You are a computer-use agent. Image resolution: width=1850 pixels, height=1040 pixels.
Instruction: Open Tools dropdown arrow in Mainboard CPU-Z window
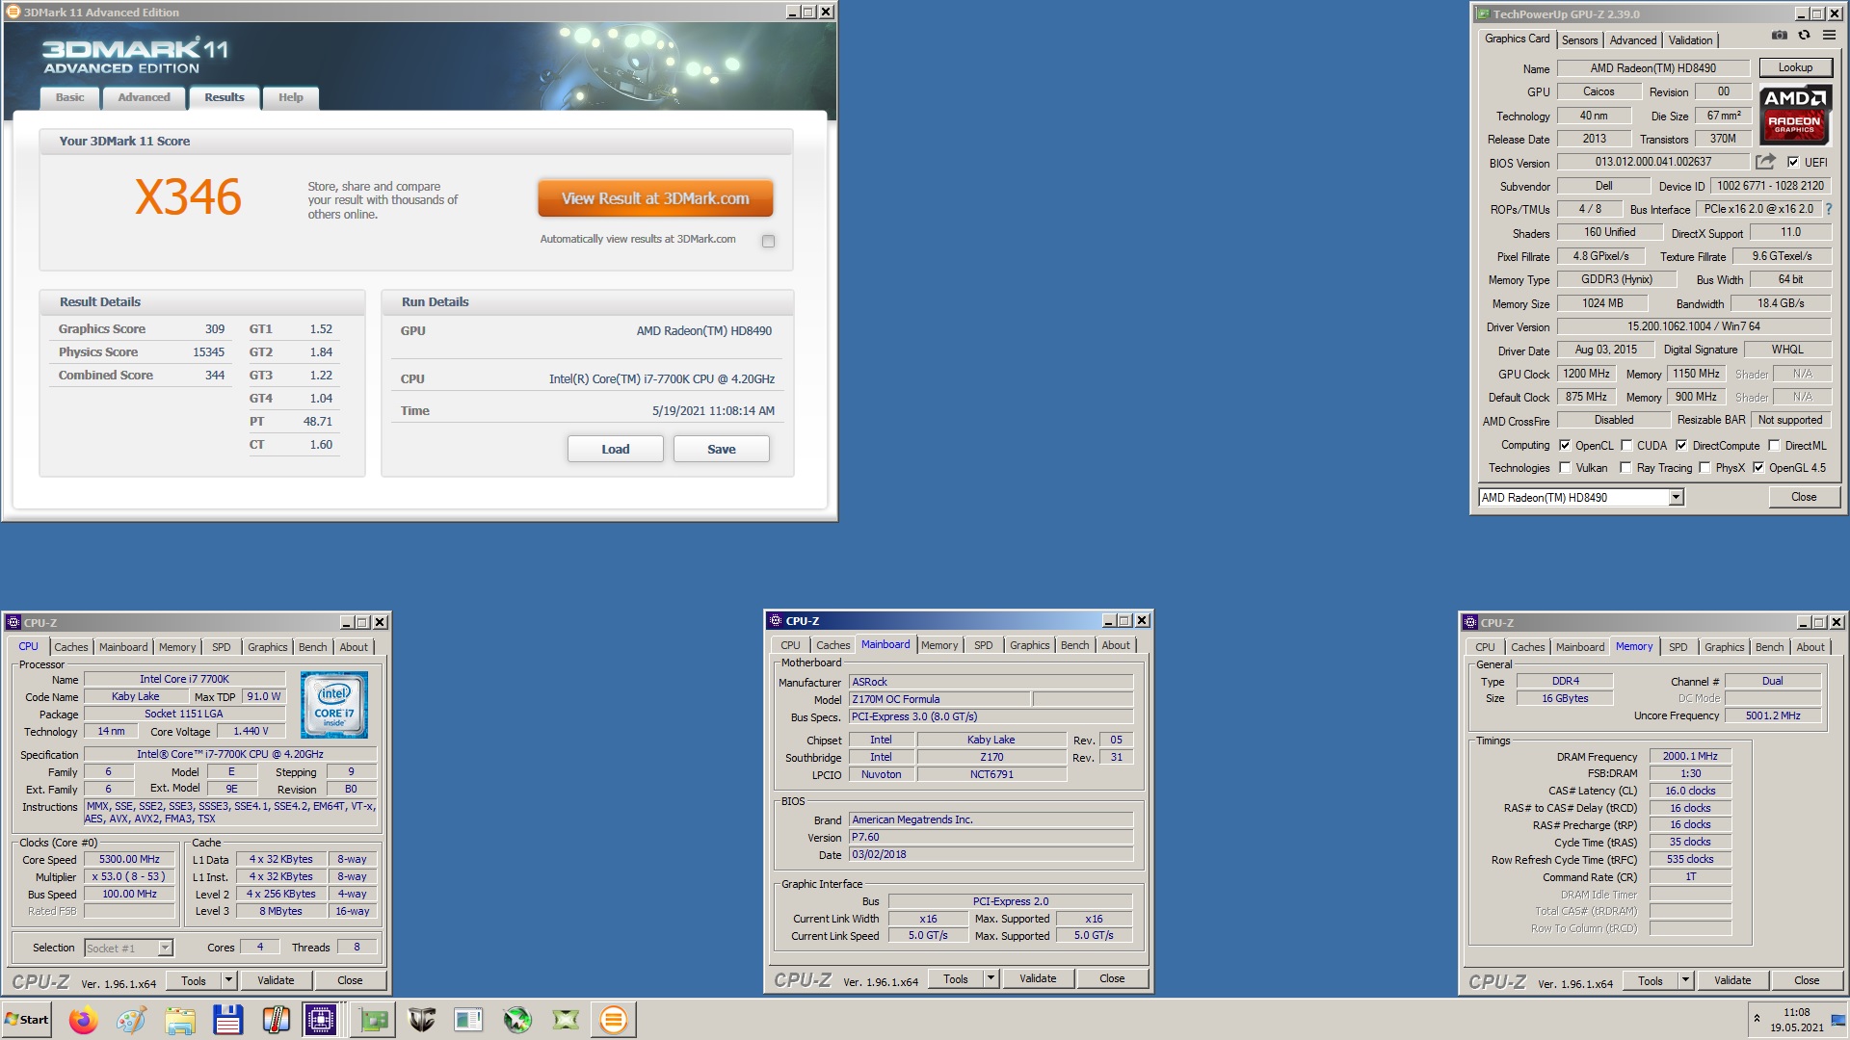click(x=990, y=978)
